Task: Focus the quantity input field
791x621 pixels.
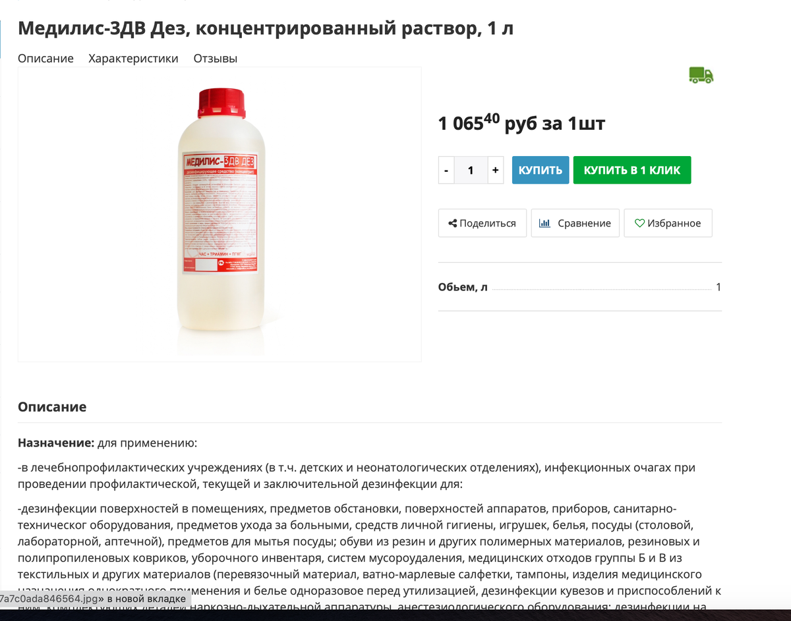Action: [471, 170]
